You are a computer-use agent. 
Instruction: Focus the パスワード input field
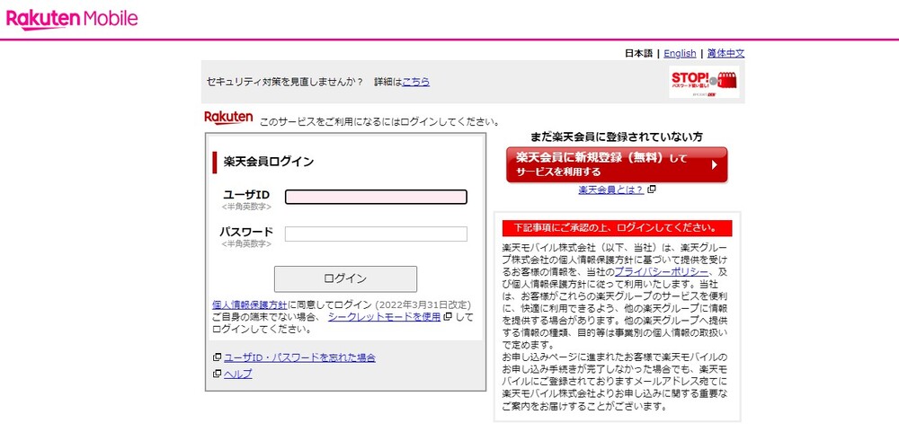[376, 234]
